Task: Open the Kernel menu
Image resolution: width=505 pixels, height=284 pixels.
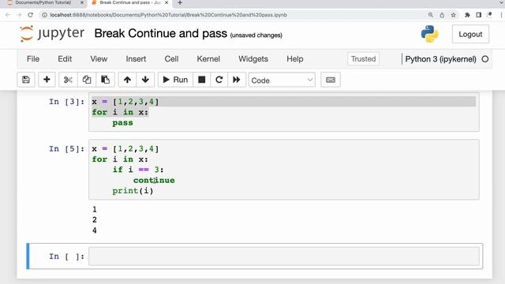Action: [x=208, y=59]
